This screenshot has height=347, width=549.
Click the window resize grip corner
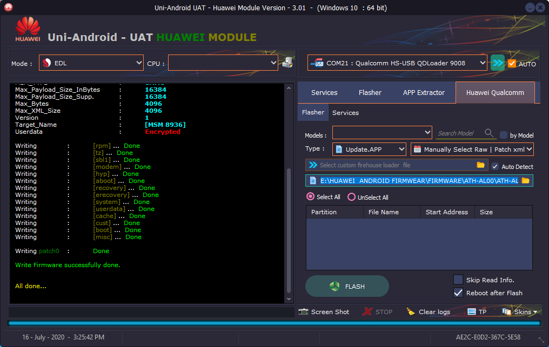pyautogui.click(x=541, y=339)
